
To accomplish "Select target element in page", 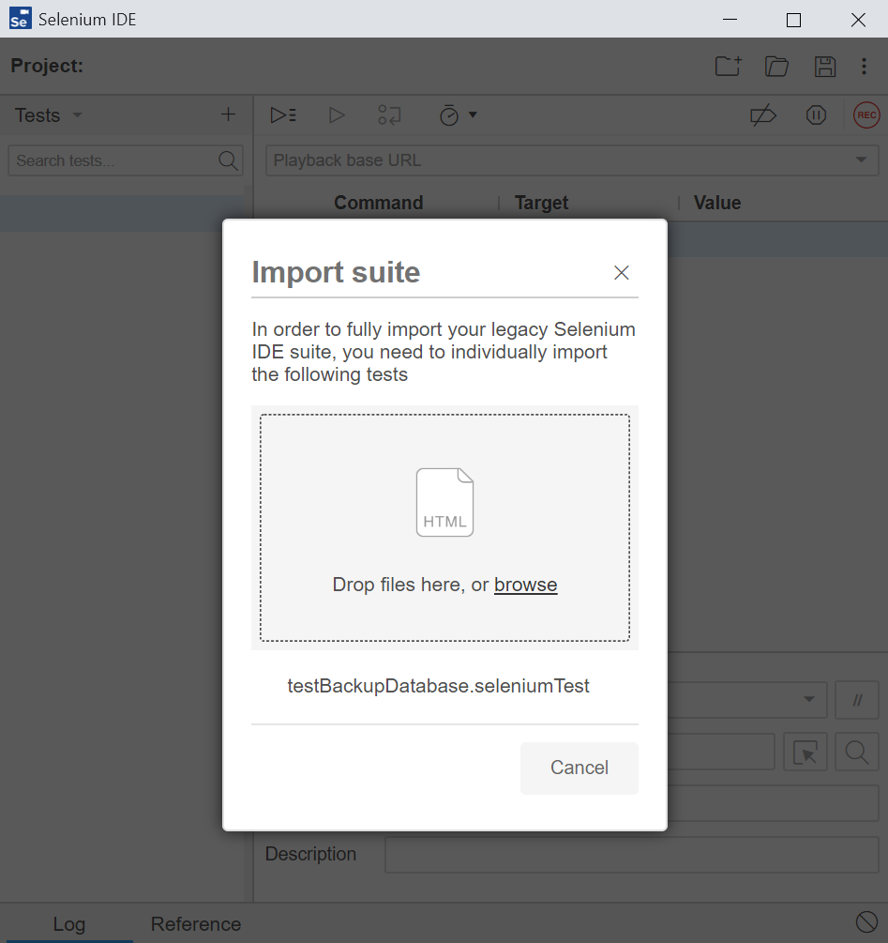I will coord(805,752).
